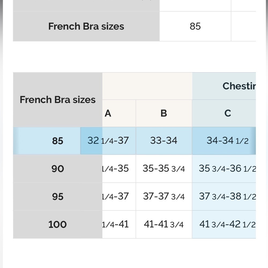Click the 85 value in top table
268x268 pixels.
195,26
